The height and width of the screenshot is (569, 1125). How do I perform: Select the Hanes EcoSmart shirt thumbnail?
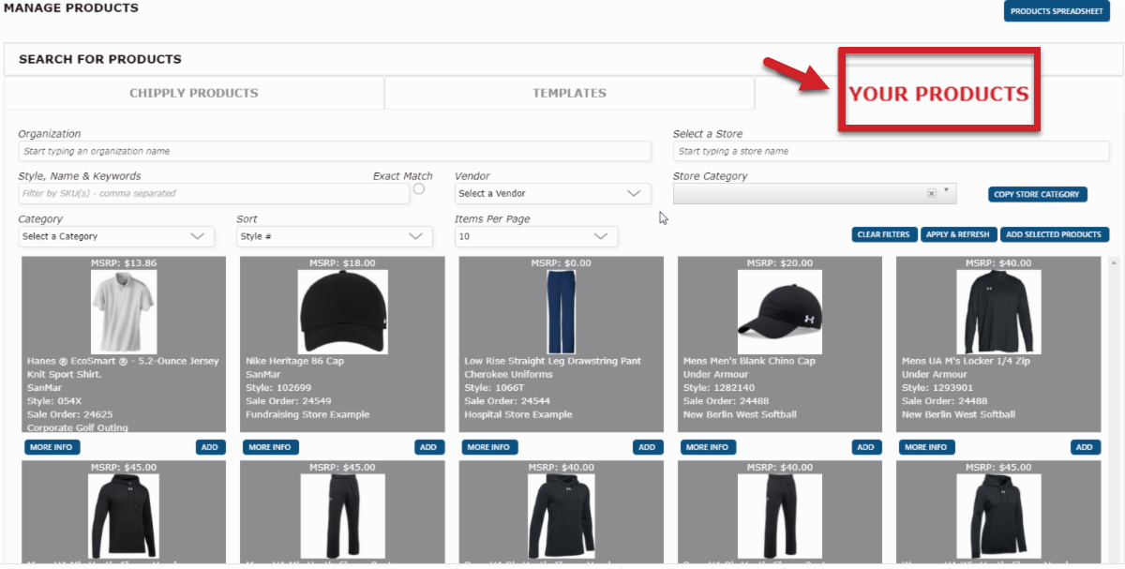click(124, 312)
